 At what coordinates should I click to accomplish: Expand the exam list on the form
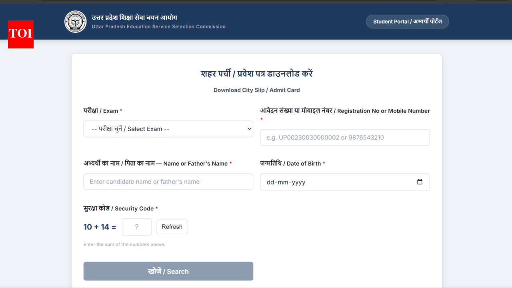[168, 129]
